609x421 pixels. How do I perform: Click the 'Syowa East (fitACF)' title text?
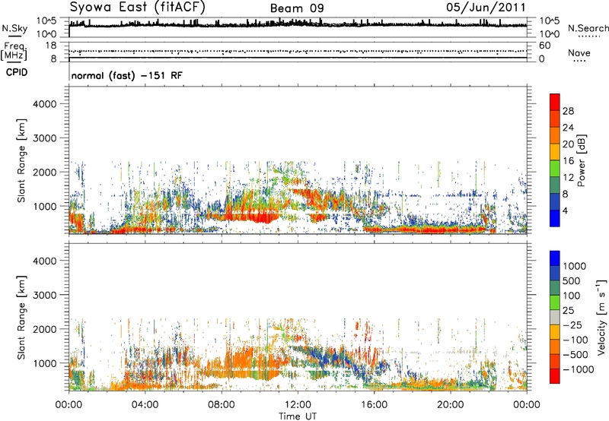click(138, 7)
